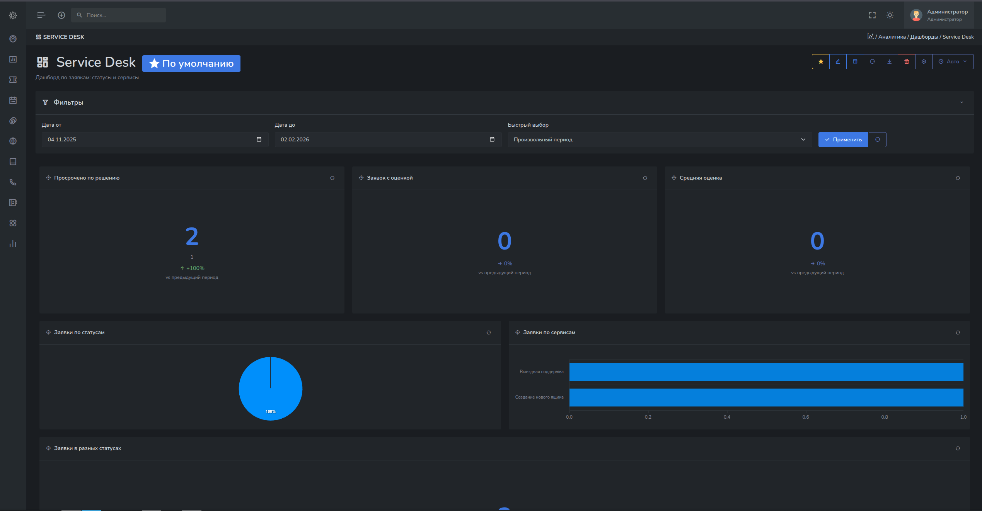This screenshot has width=982, height=511.
Task: Click the Выездная поддержка bar in chart
Action: coord(766,372)
